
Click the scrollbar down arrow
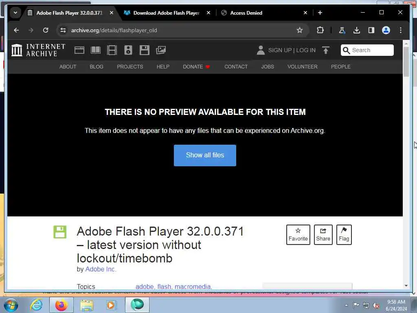coord(406,286)
